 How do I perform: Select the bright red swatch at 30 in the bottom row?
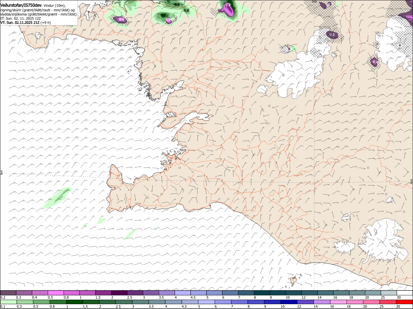click(x=404, y=302)
